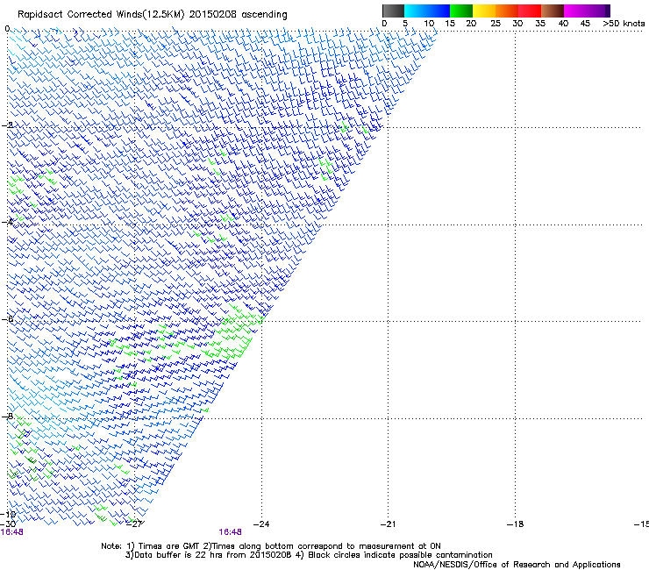Image resolution: width=649 pixels, height=570 pixels.
Task: Click the '>50 knots' legend label
Action: 624,23
